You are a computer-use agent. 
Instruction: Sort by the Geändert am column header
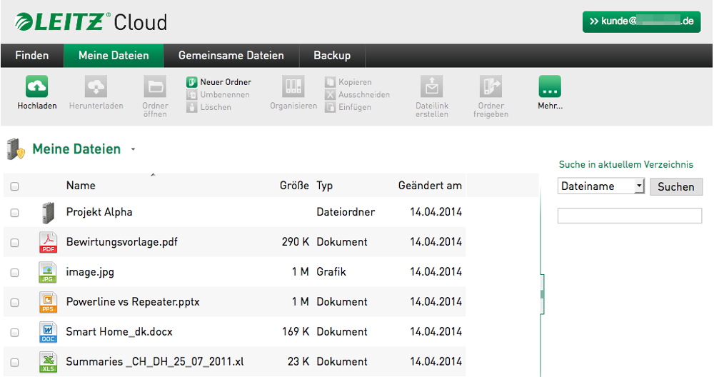[x=430, y=186]
